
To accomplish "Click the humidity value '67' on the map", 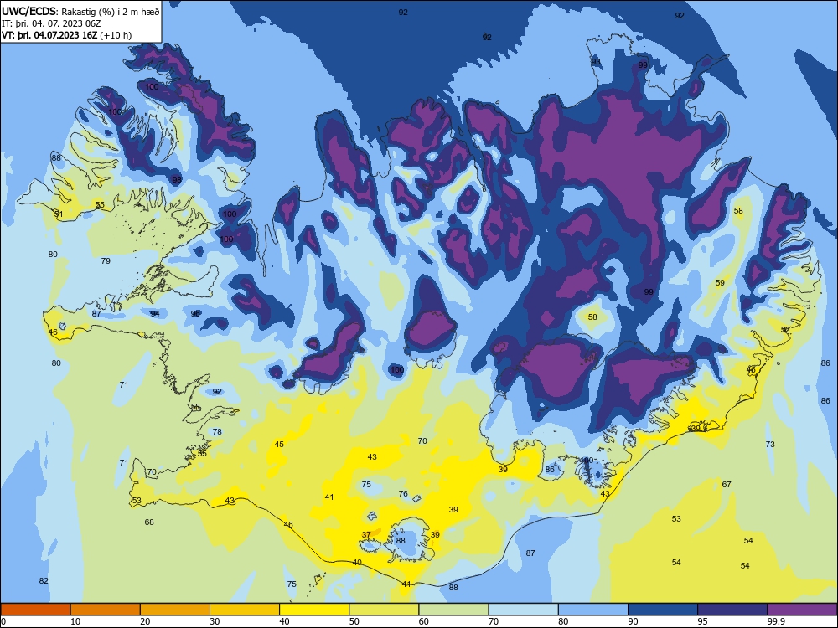I will click(727, 485).
